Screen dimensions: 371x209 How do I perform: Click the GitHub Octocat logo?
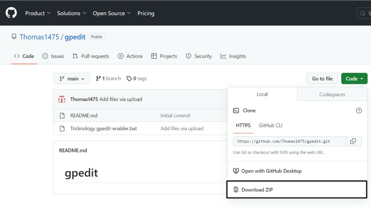11,13
